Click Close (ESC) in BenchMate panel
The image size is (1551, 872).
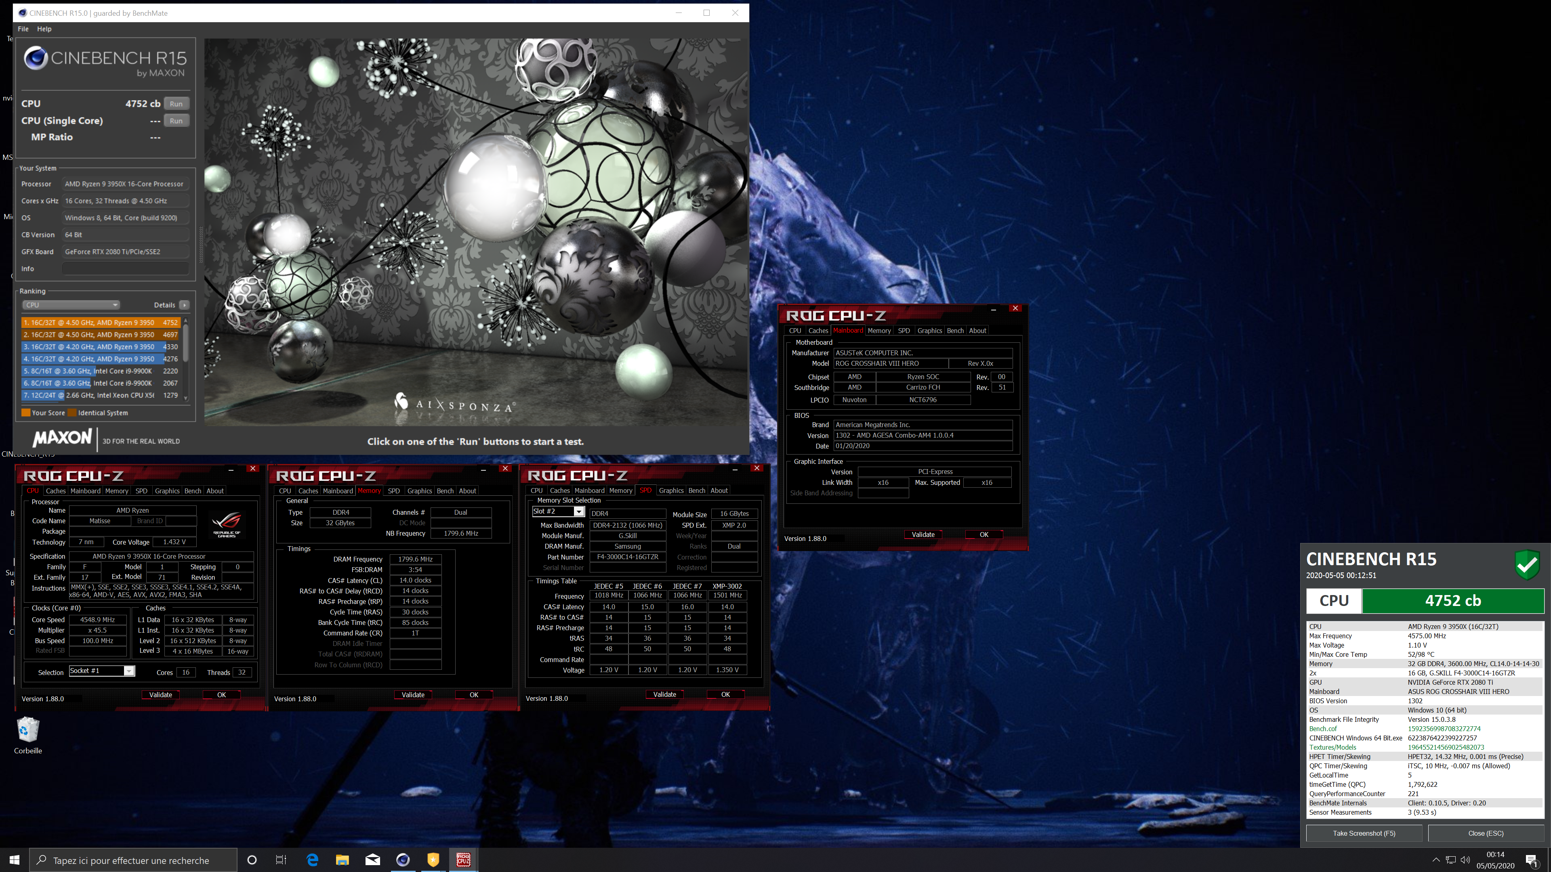point(1486,834)
